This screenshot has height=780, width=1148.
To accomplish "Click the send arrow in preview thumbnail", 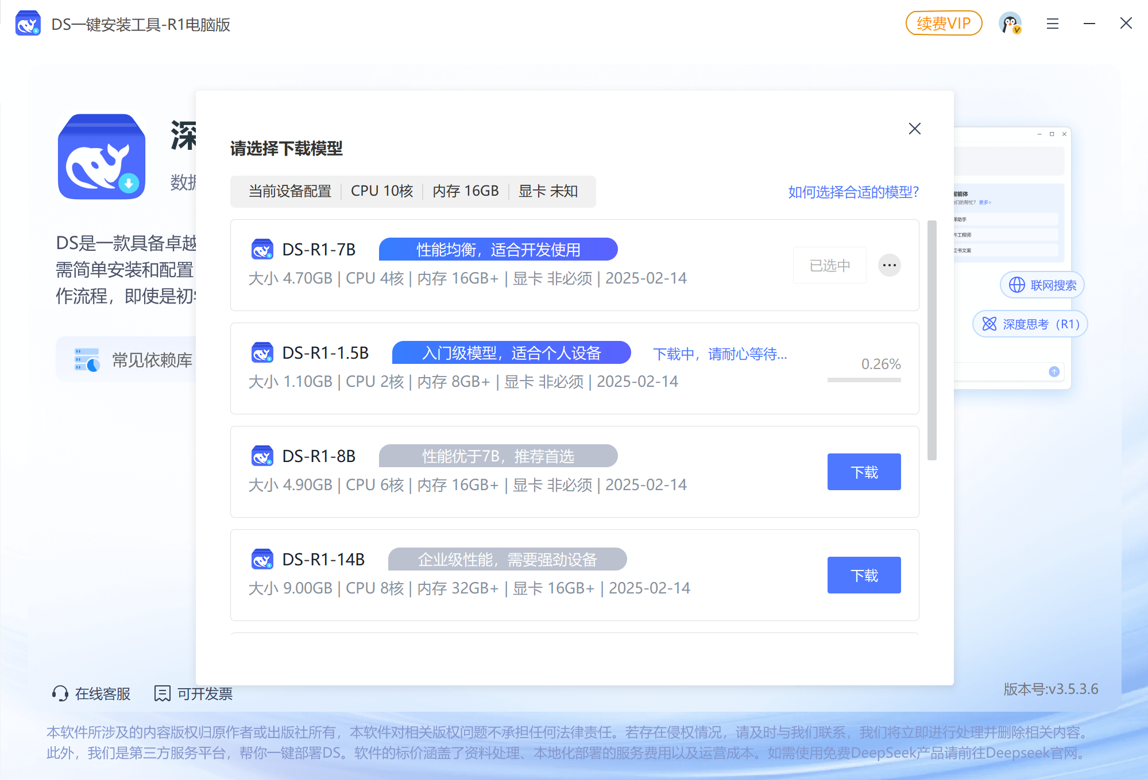I will pos(1054,371).
